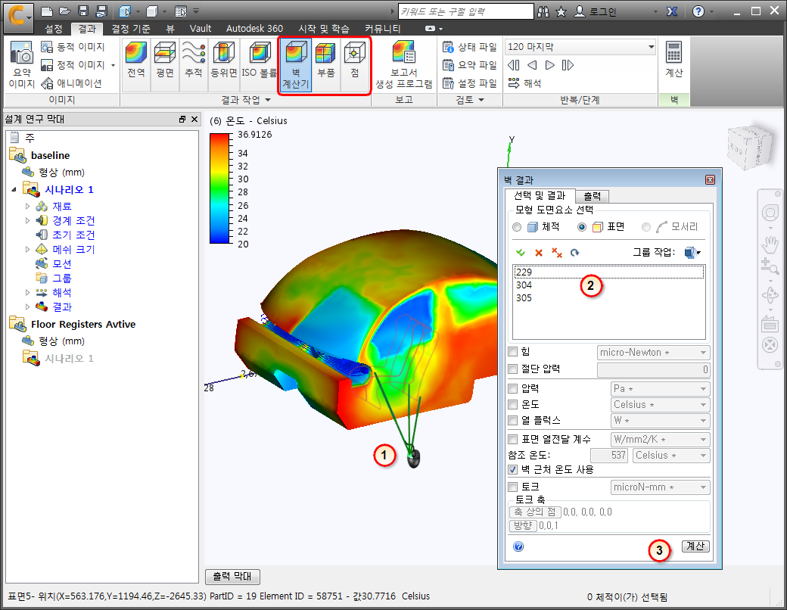Enable the 압력 pressure checkbox
Image resolution: width=787 pixels, height=610 pixels.
(512, 388)
